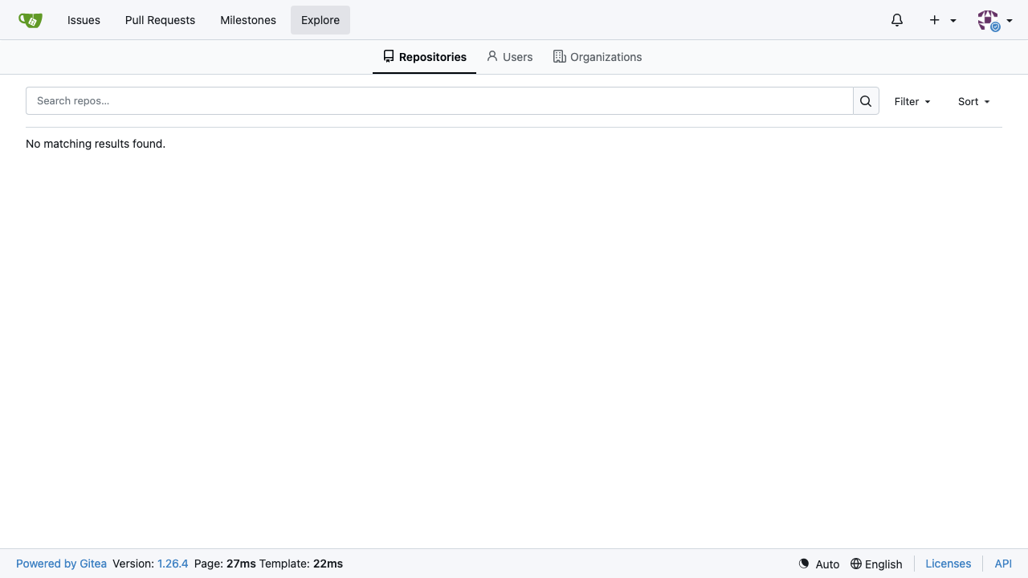Screen dimensions: 1028x578
Task: Open the version 1.26.4 link
Action: [173, 564]
